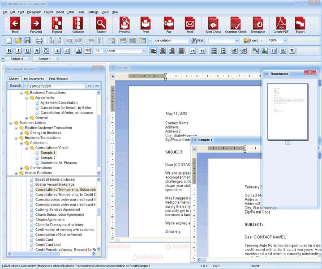Expand the tree with the Expand icon
Viewport: 322px width, 269px height.
point(57,24)
